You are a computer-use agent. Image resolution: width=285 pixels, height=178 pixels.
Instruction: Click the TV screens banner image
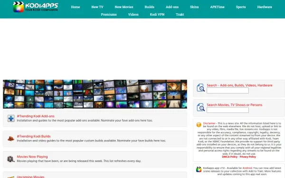(x=95, y=94)
